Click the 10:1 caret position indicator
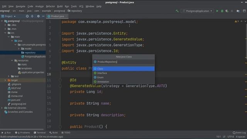Image resolution: width=247 pixels, height=139 pixels. 218,137
